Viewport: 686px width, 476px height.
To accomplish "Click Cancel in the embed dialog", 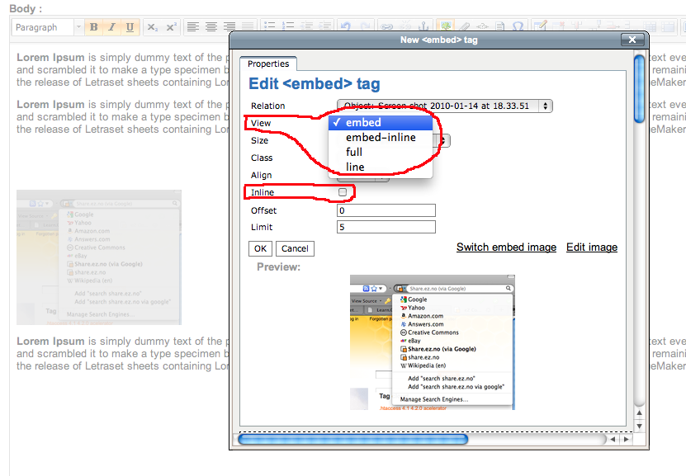I will pos(295,248).
